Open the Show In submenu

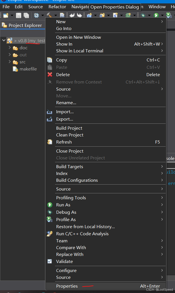pyautogui.click(x=106, y=44)
